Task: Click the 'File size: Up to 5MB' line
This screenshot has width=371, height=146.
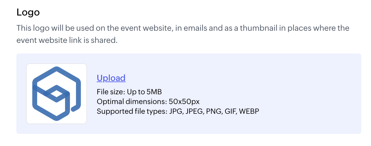Action: tap(129, 92)
